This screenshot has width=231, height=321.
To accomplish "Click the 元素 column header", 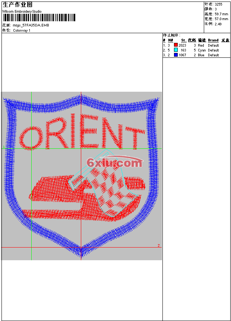I will click(225, 40).
